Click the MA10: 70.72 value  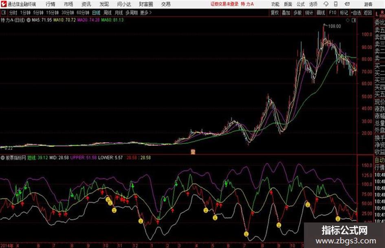coord(64,20)
